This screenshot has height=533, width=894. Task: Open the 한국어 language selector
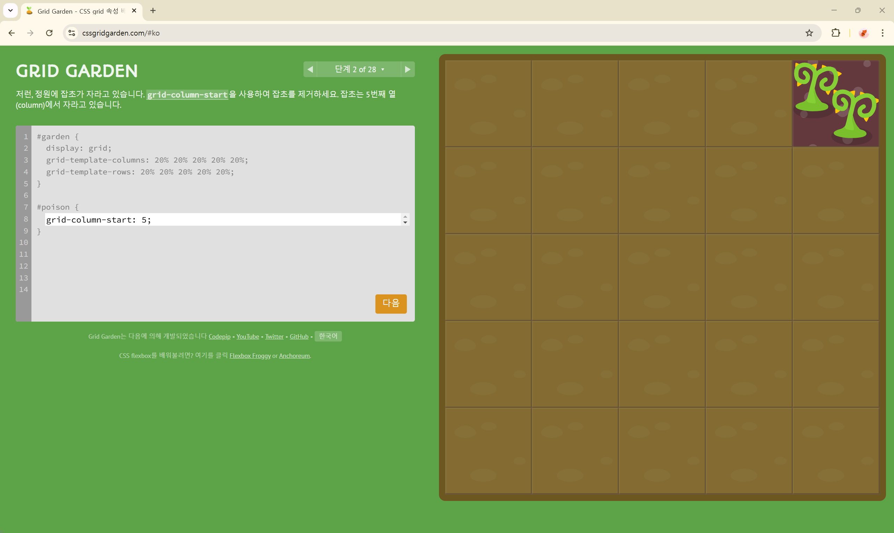coord(328,336)
